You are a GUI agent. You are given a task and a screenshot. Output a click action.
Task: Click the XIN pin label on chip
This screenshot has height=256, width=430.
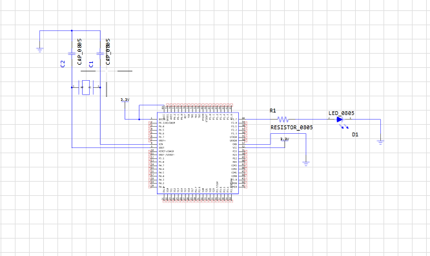pyautogui.click(x=161, y=144)
